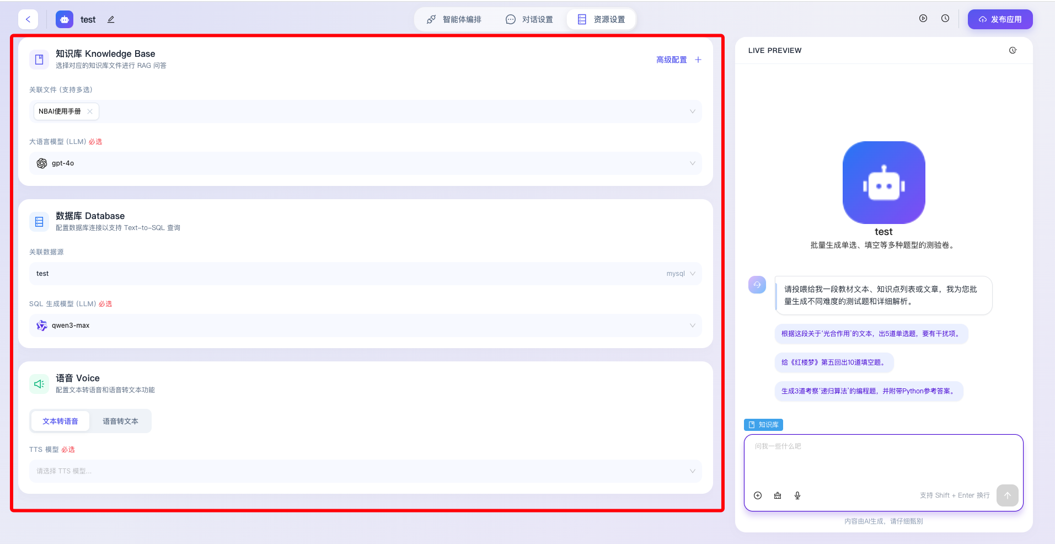The width and height of the screenshot is (1055, 544).
Task: Click the 发布应用 publish button
Action: (x=1000, y=19)
